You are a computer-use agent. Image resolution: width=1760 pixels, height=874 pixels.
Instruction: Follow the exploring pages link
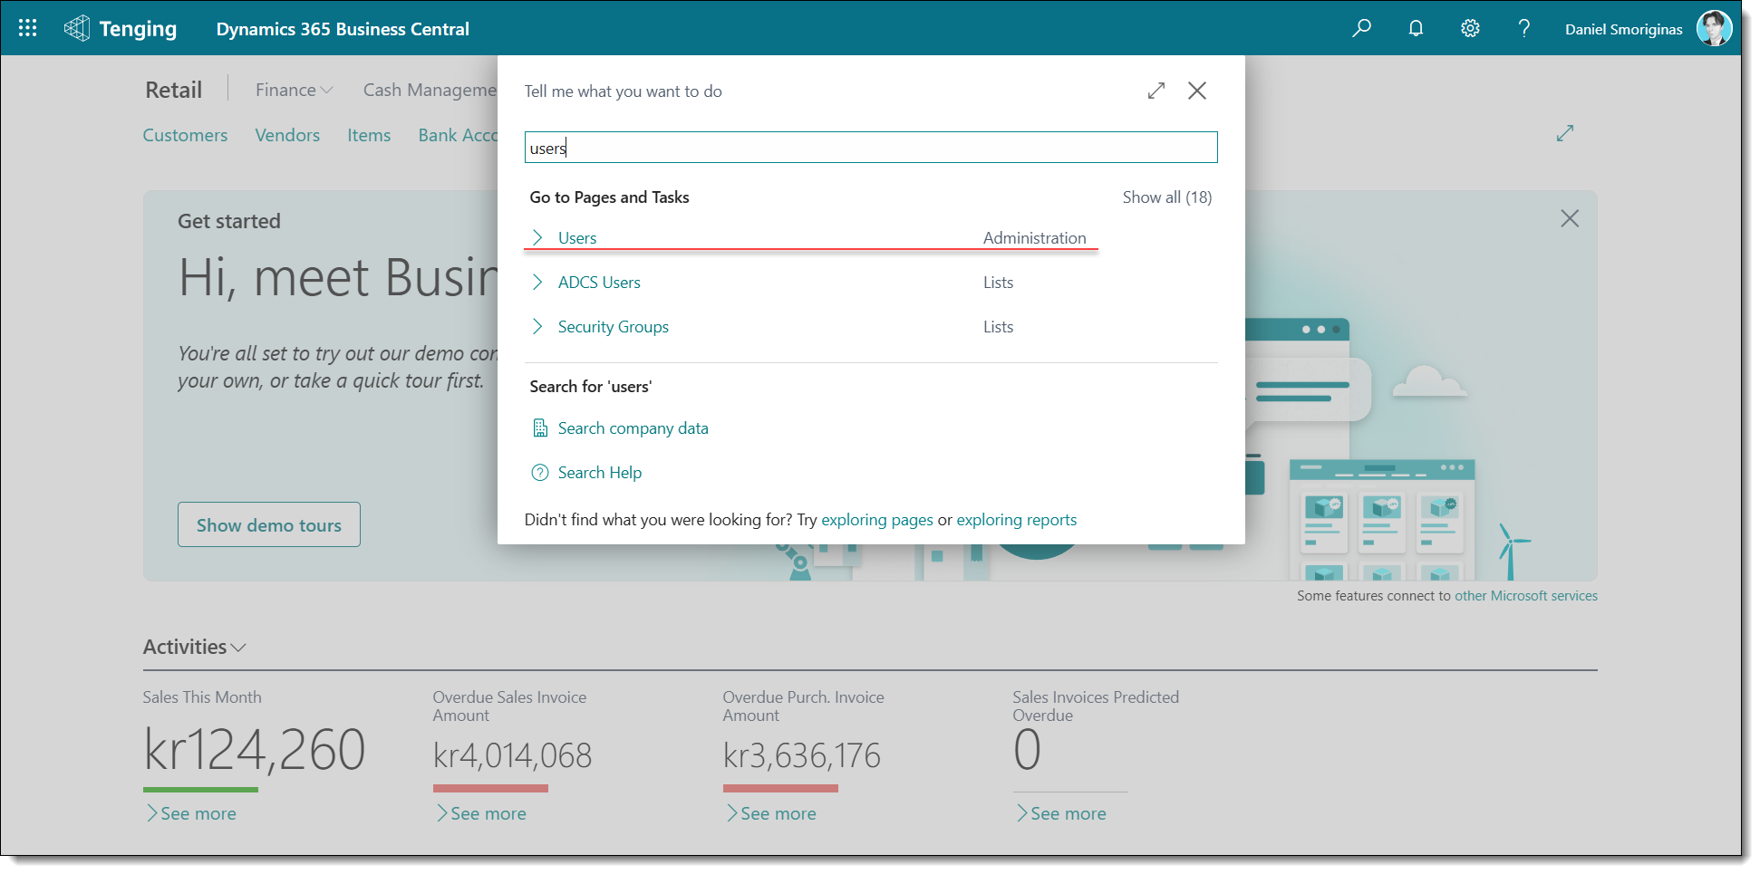pyautogui.click(x=877, y=520)
